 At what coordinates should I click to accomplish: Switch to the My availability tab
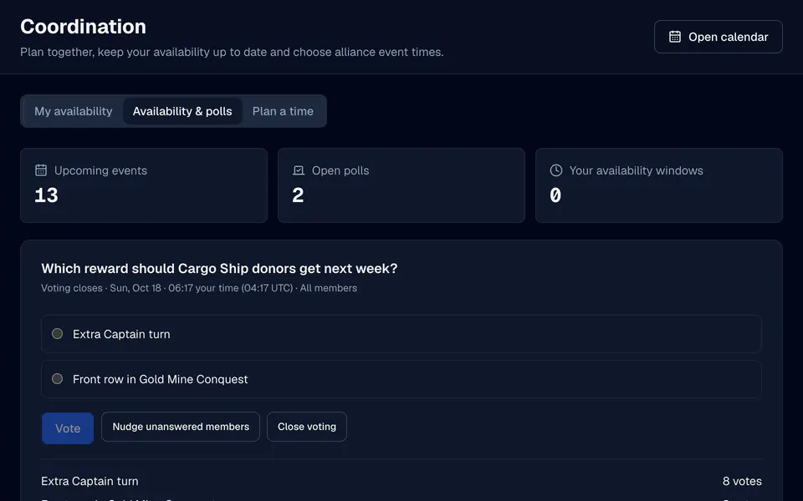(74, 111)
